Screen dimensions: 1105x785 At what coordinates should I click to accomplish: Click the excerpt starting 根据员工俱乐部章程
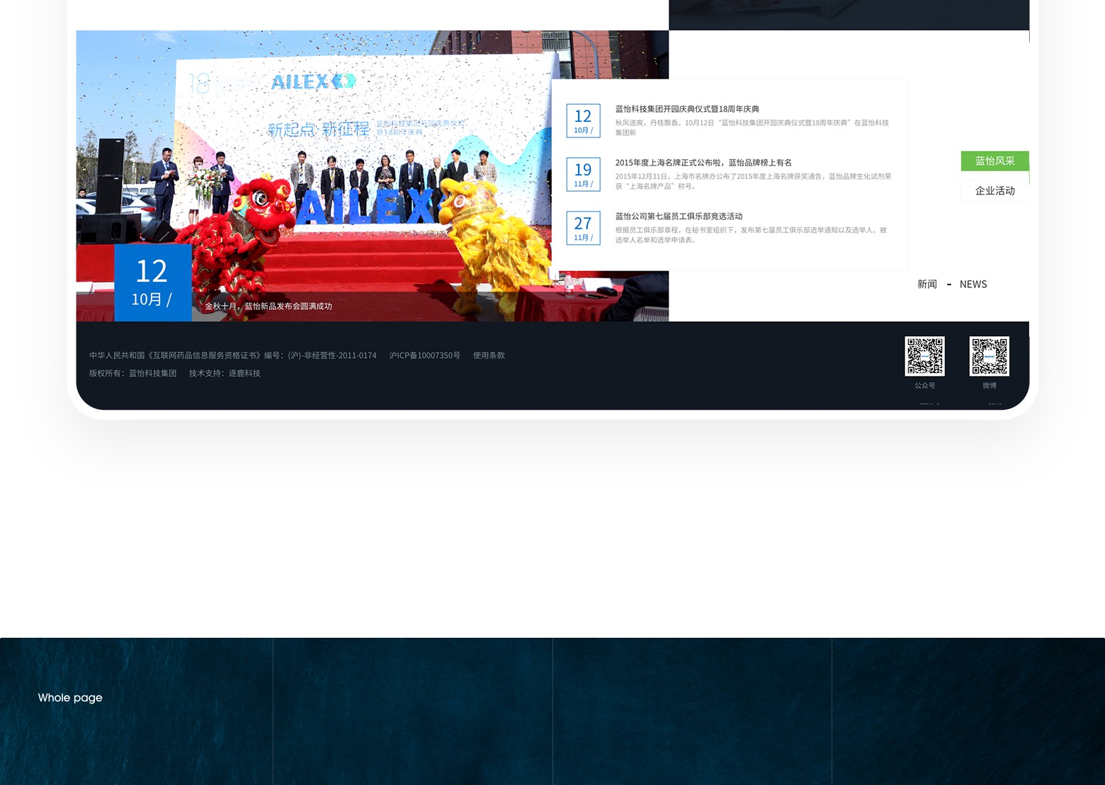point(751,235)
